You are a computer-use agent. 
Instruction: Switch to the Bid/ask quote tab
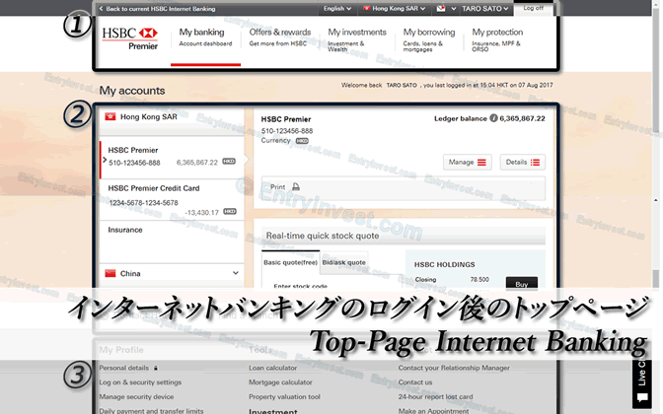pos(343,262)
